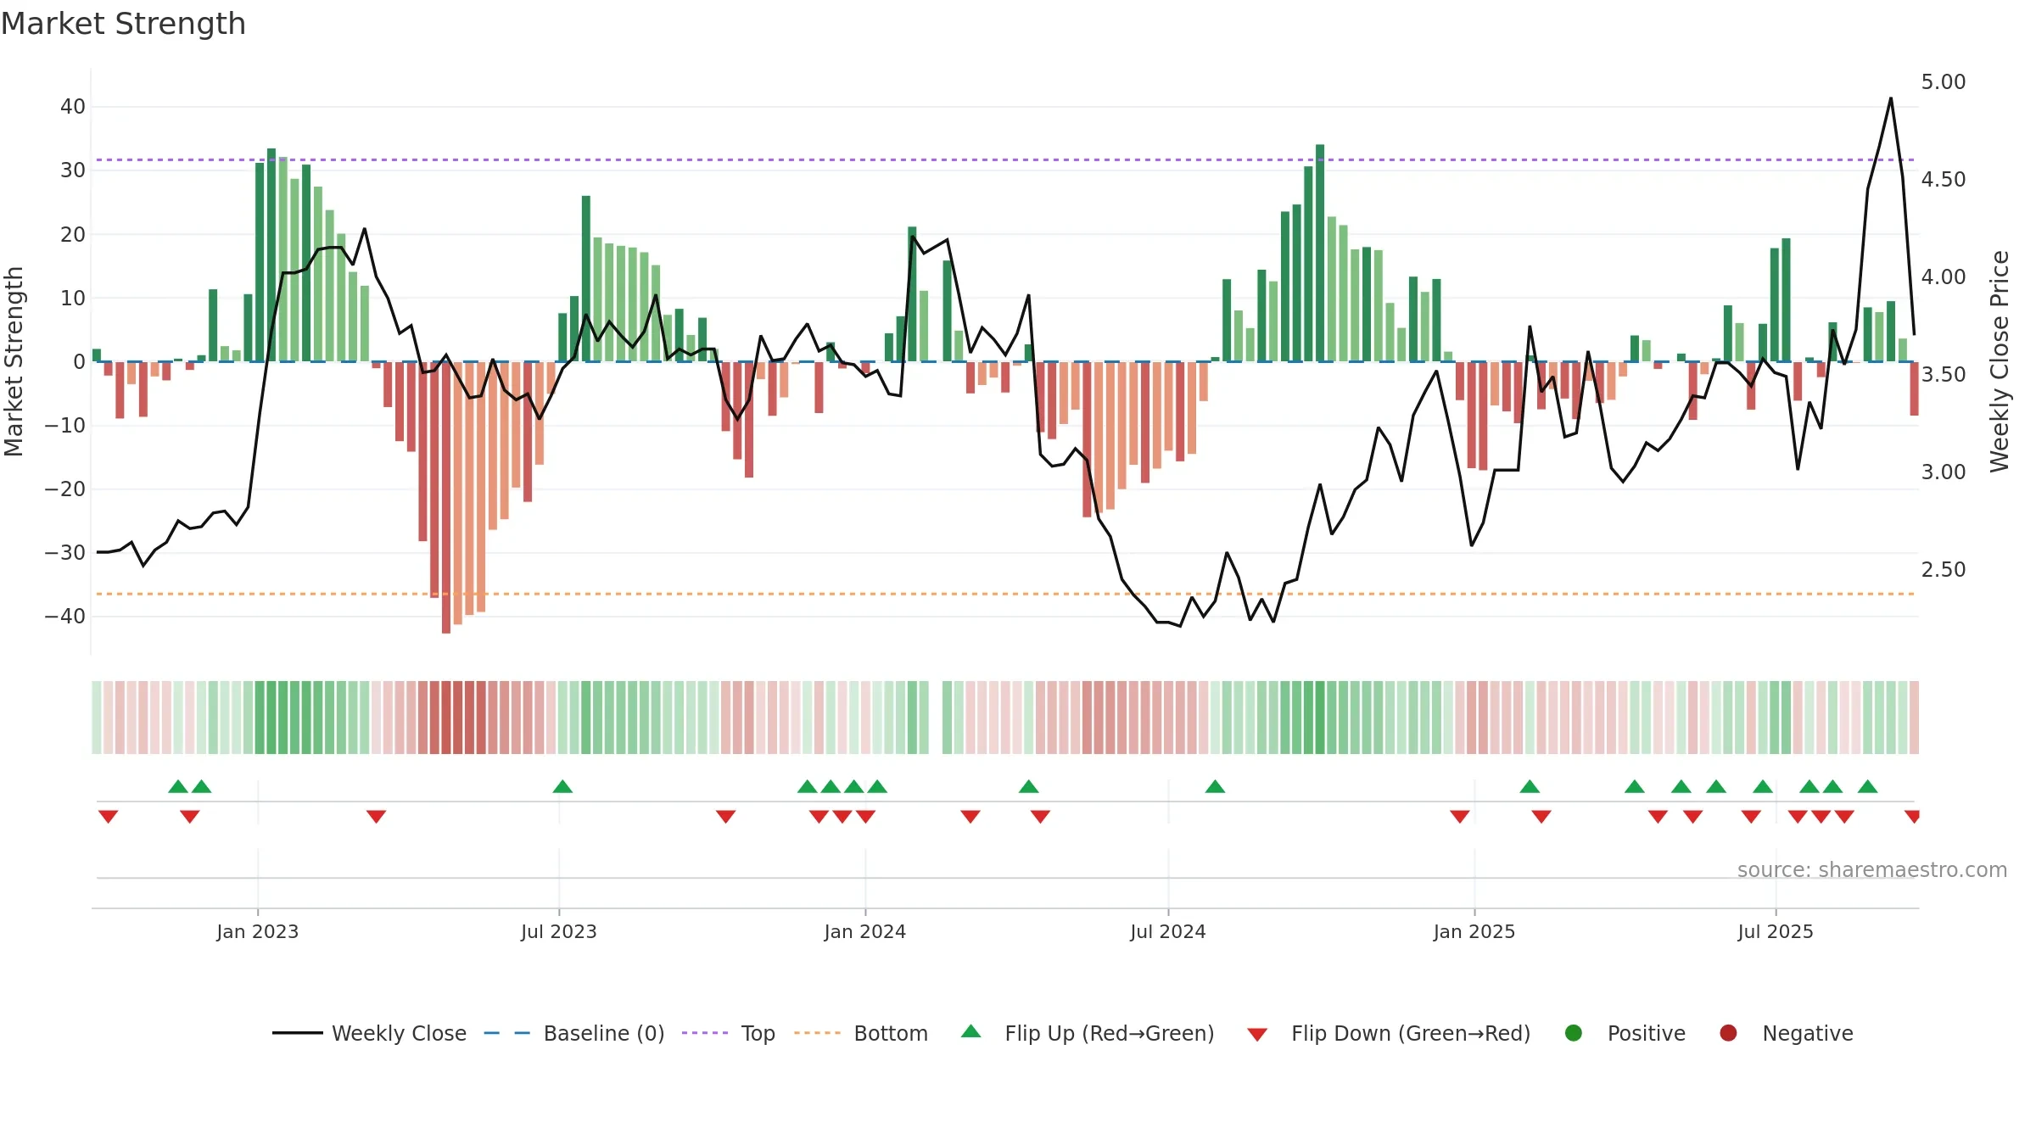Click the orange dotted Bottom line sample in legend

coord(817,1033)
